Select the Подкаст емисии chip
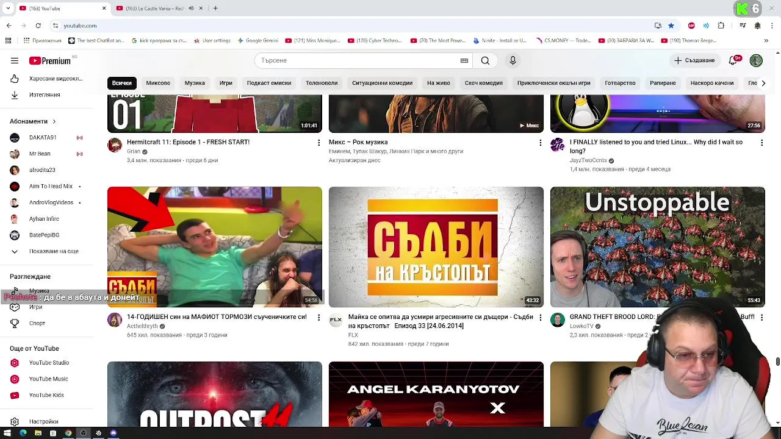Screen dimensions: 781x439 pyautogui.click(x=268, y=83)
